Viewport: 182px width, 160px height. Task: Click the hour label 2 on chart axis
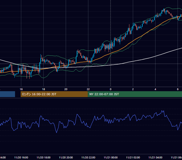133,89
